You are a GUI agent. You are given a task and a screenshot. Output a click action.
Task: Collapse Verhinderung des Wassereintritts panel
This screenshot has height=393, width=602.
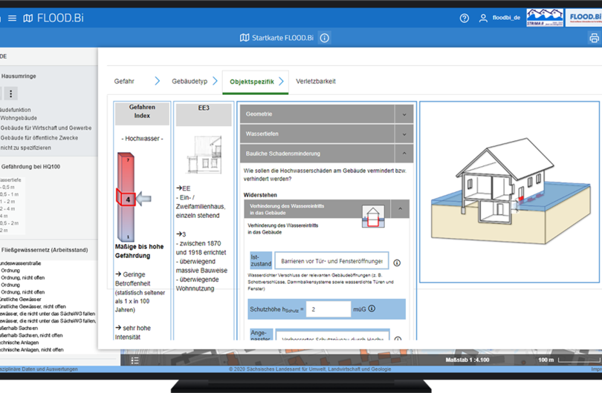point(399,210)
